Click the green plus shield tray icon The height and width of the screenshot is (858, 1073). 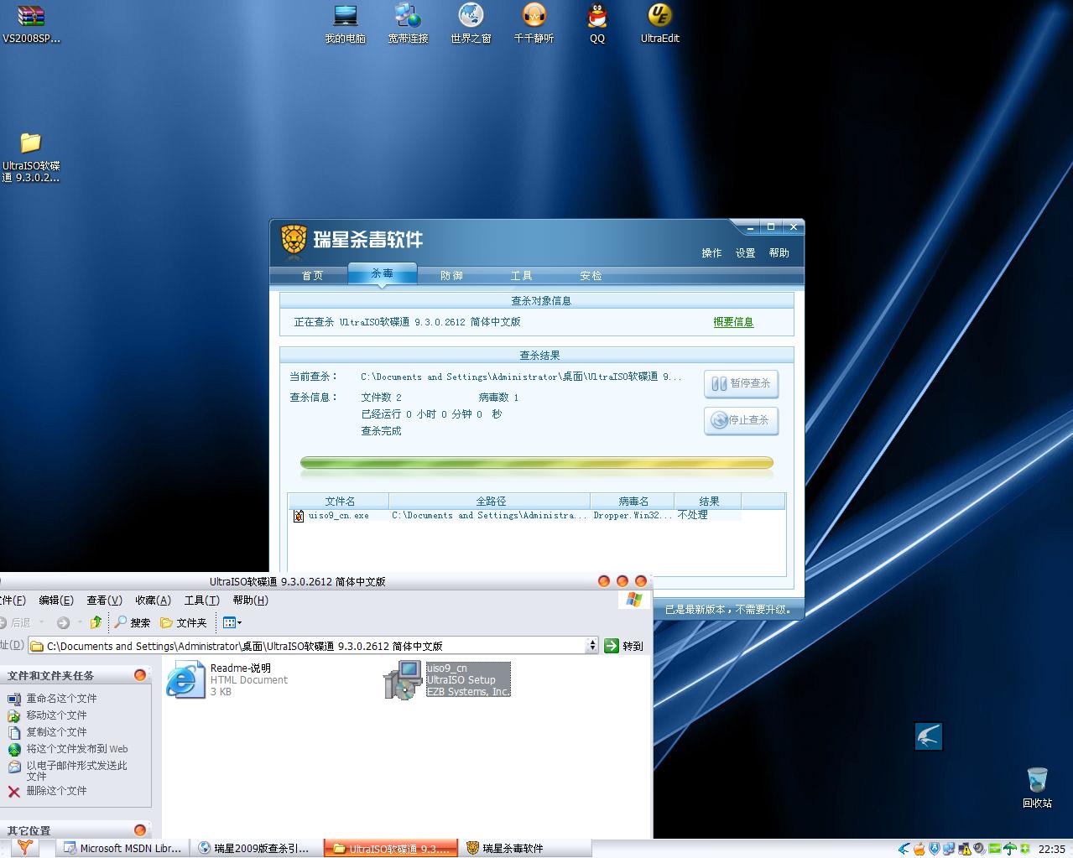point(1025,849)
